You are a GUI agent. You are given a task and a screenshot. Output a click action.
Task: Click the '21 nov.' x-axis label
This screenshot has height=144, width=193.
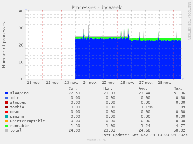tap(33, 83)
